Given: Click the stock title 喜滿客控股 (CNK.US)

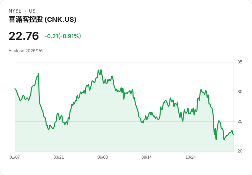Looking at the screenshot, I should coord(42,19).
